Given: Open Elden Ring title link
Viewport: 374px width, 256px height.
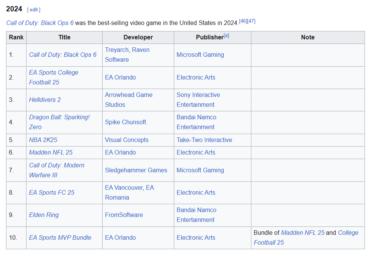Looking at the screenshot, I should click(44, 215).
